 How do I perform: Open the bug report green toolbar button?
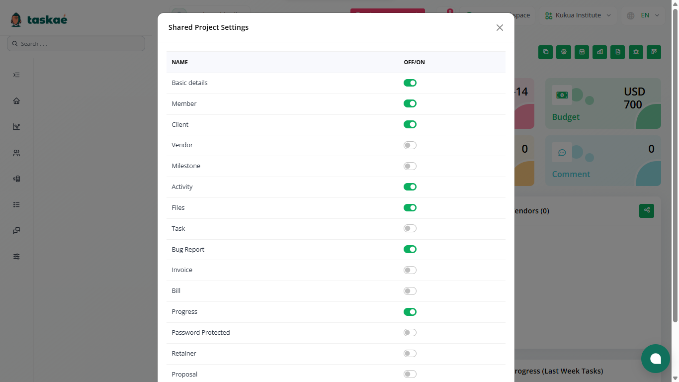coord(635,52)
